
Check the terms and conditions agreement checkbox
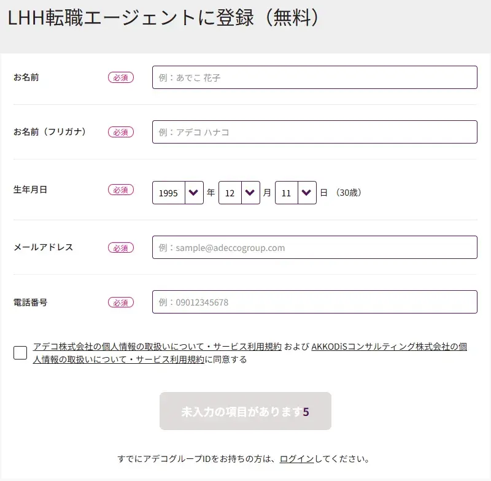pos(20,353)
